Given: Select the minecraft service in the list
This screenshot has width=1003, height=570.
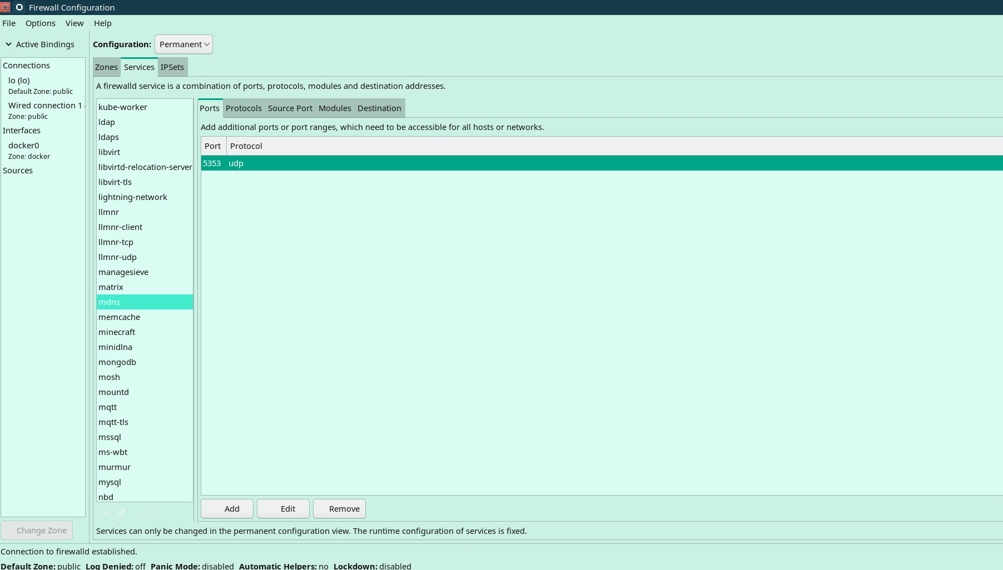Looking at the screenshot, I should click(x=117, y=332).
